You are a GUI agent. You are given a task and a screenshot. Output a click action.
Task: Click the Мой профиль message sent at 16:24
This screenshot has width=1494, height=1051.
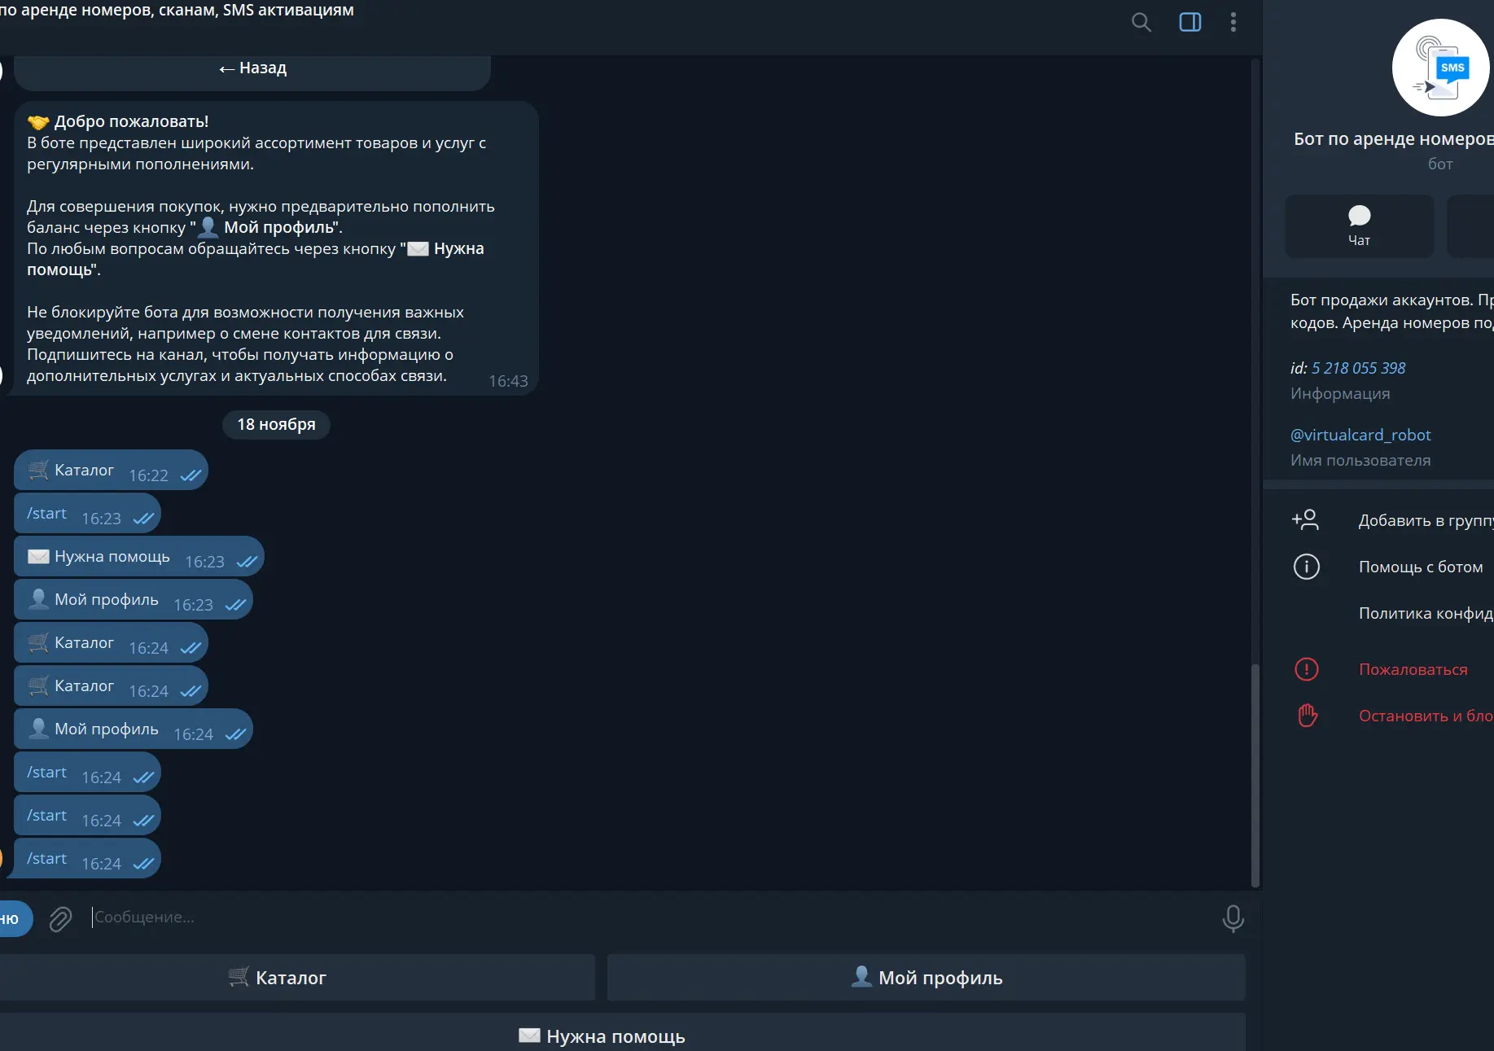pos(134,729)
